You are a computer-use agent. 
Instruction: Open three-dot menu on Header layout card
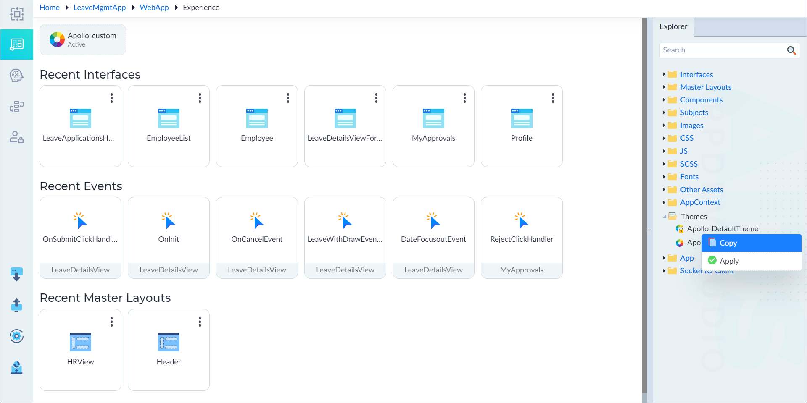tap(200, 322)
